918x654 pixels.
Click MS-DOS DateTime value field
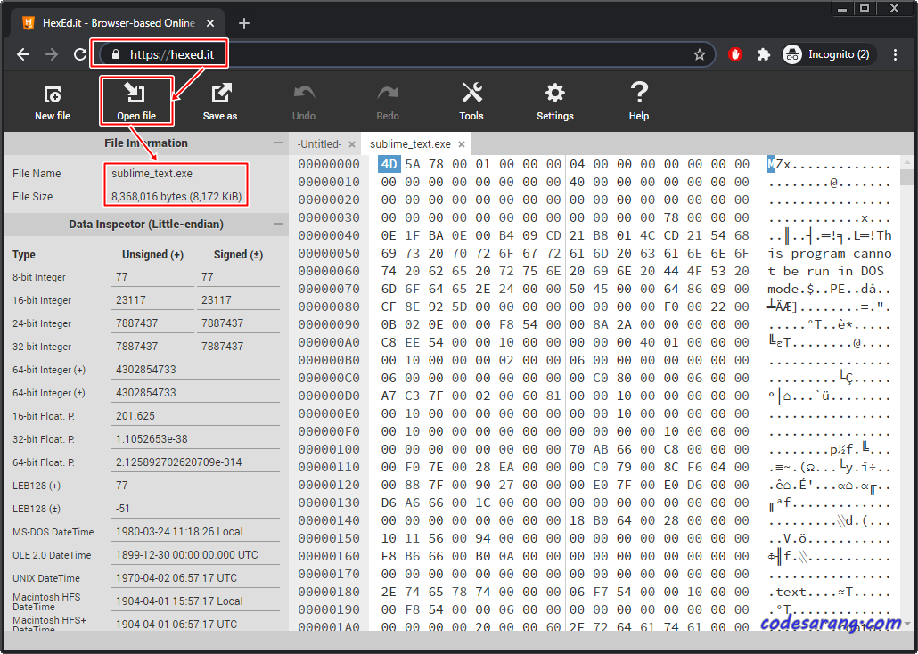click(195, 532)
